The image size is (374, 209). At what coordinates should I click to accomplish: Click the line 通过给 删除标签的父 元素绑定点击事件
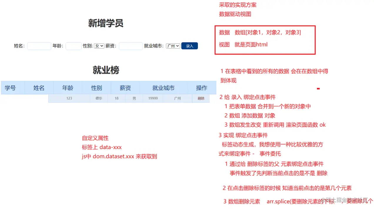pos(274,164)
